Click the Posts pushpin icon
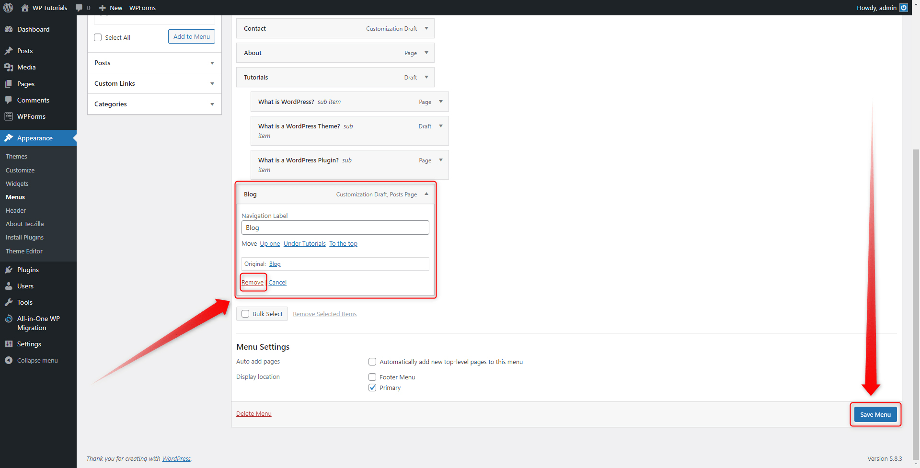 (x=9, y=51)
